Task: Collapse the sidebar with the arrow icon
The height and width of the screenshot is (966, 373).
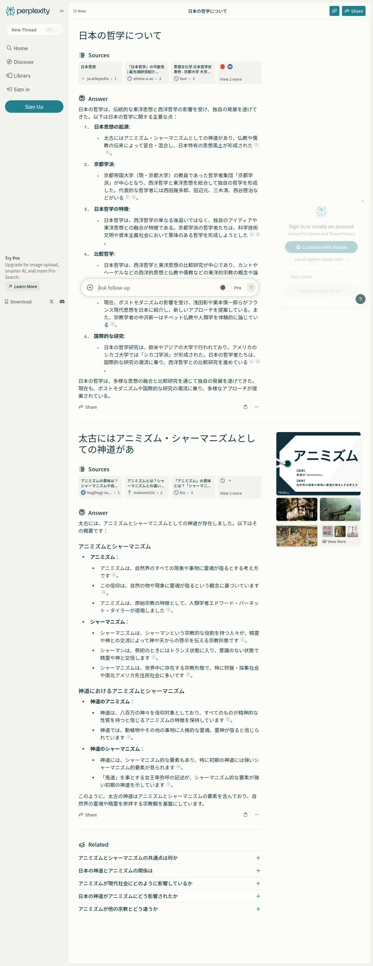Action: (x=62, y=11)
